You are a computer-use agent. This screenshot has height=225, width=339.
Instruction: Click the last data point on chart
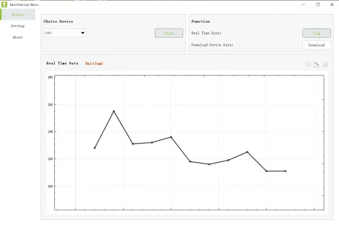[285, 171]
